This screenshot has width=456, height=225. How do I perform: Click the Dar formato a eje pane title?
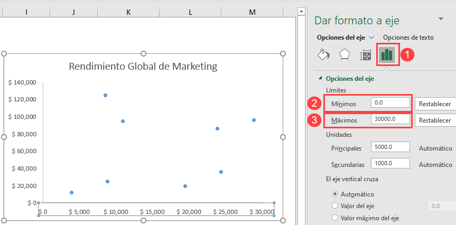point(357,21)
